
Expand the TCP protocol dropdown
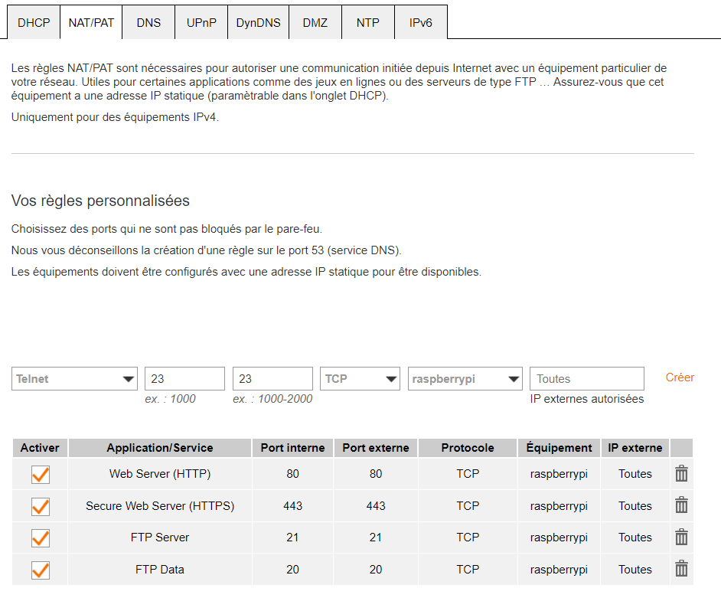click(x=360, y=379)
